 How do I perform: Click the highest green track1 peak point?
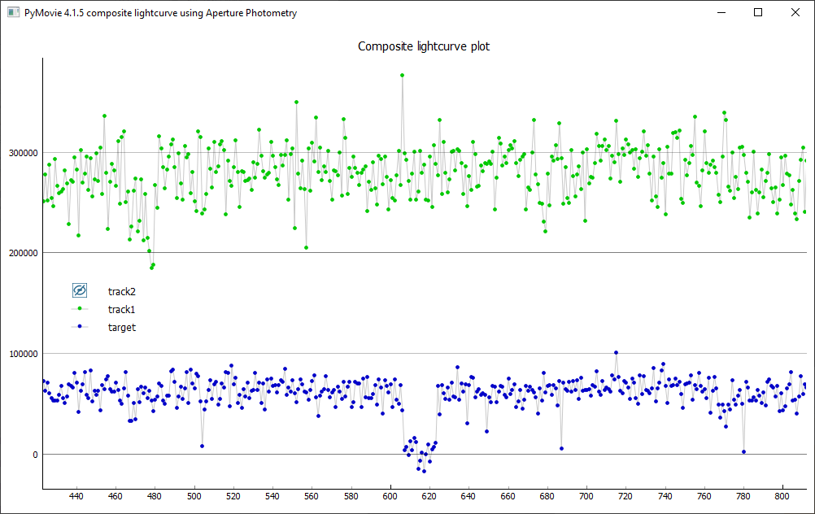(402, 75)
